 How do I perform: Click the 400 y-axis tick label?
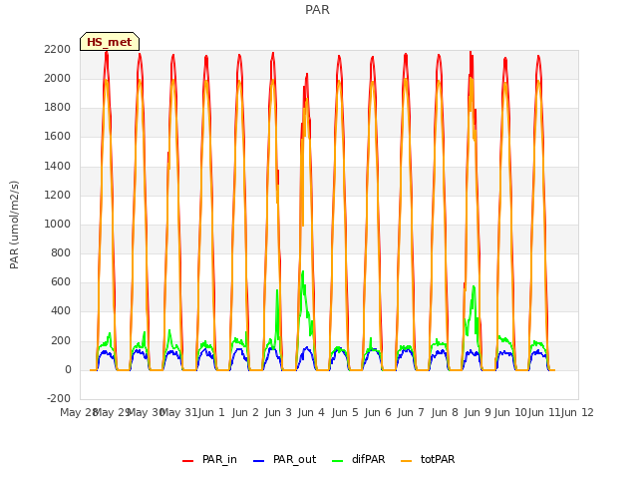[61, 311]
